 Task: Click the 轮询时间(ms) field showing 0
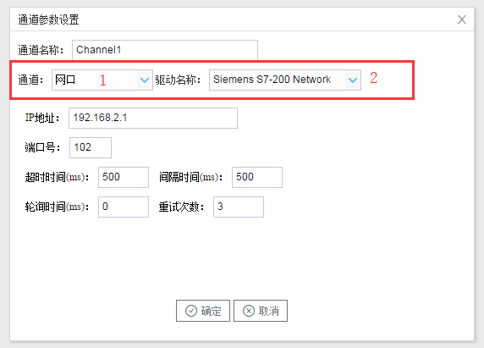coord(124,207)
